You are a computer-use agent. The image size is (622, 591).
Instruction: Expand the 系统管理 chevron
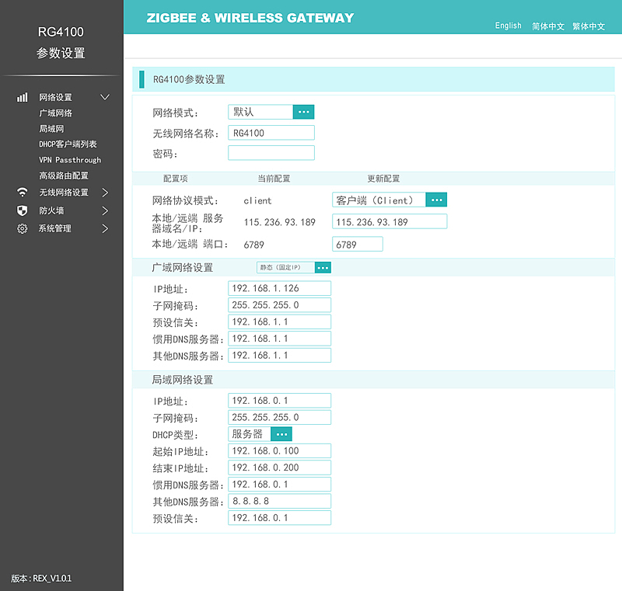pyautogui.click(x=105, y=228)
